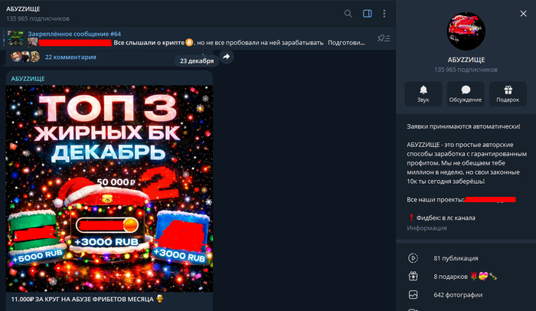Viewport: 536px width, 311px height.
Task: Open the 81 публикация section
Action: click(456, 257)
